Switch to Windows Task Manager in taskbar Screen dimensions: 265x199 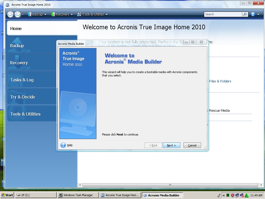pyautogui.click(x=78, y=195)
